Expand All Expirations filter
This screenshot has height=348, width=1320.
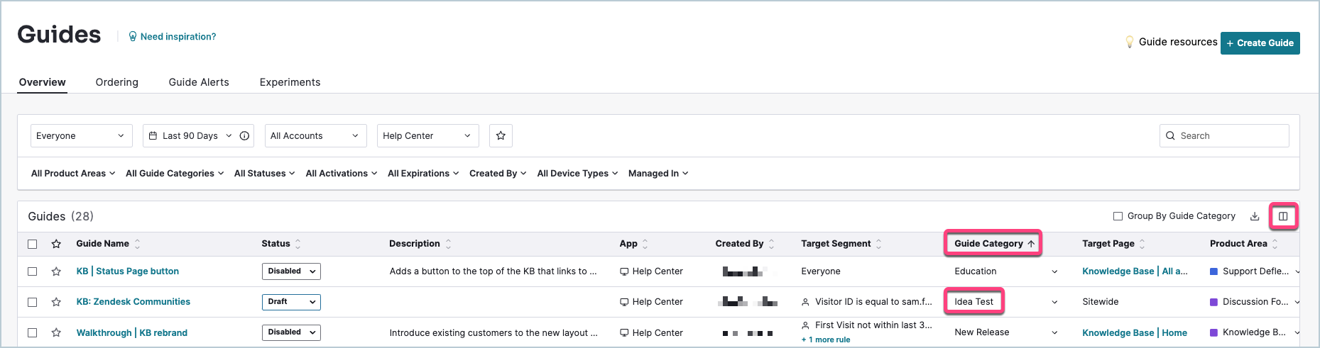point(423,174)
